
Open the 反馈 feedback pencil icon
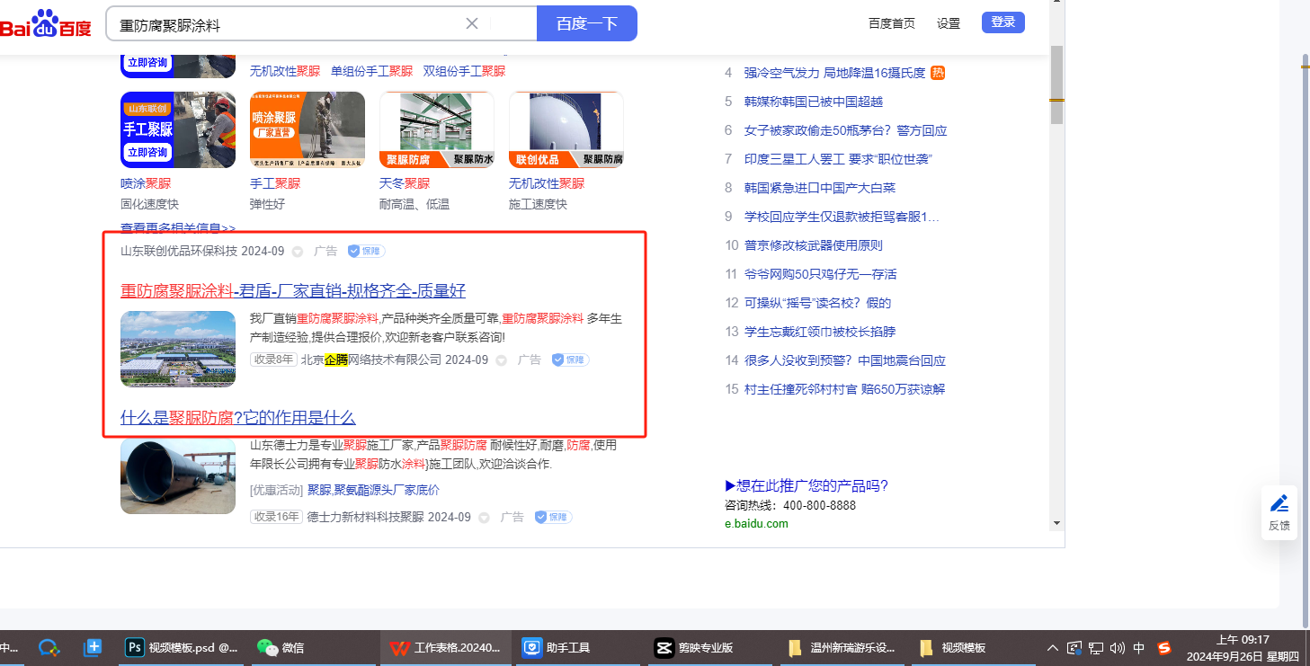(x=1279, y=503)
